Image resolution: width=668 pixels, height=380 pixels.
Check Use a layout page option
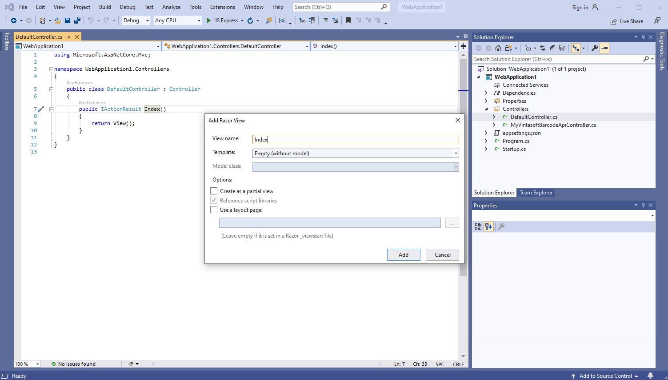(214, 210)
